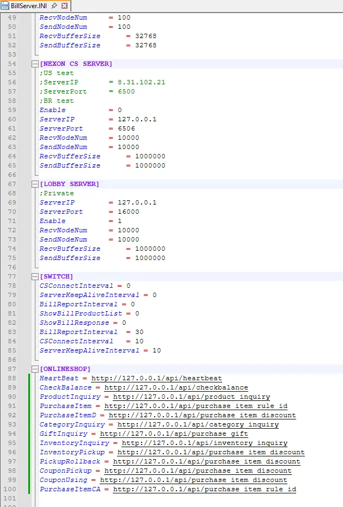Click the save icon on BillServer.INI tab
Image resolution: width=343 pixels, height=507 pixels.
5,5
